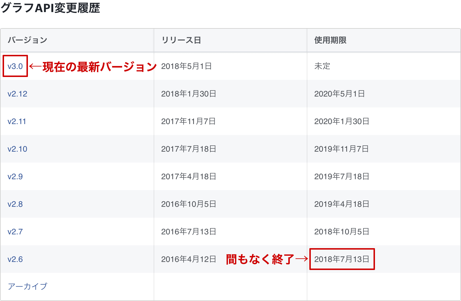Select expiry date 2018年10月5日

[342, 232]
